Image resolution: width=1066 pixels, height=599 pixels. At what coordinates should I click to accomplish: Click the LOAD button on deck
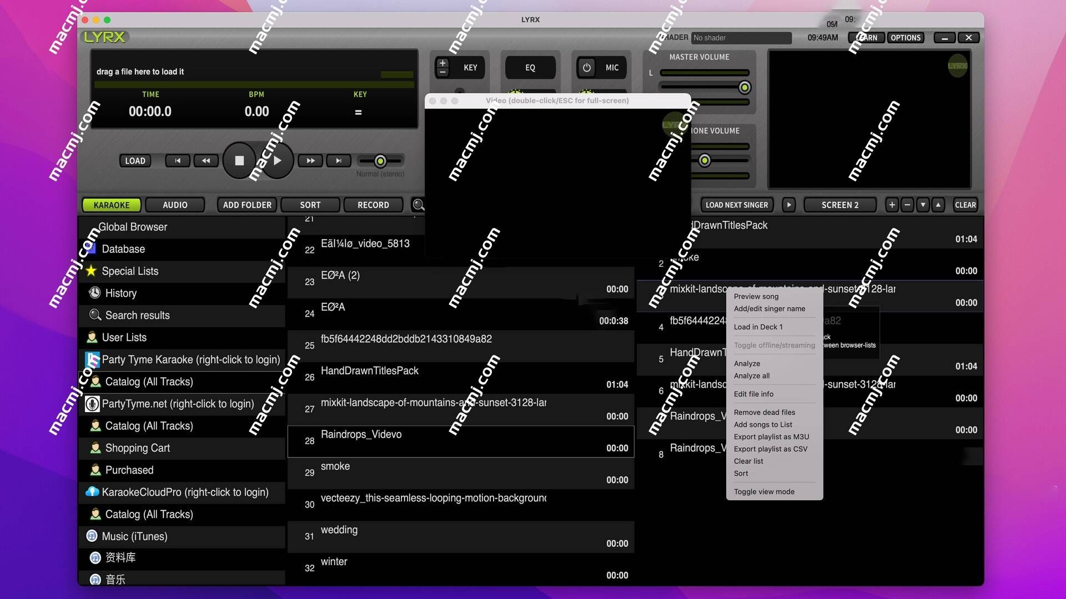click(134, 160)
